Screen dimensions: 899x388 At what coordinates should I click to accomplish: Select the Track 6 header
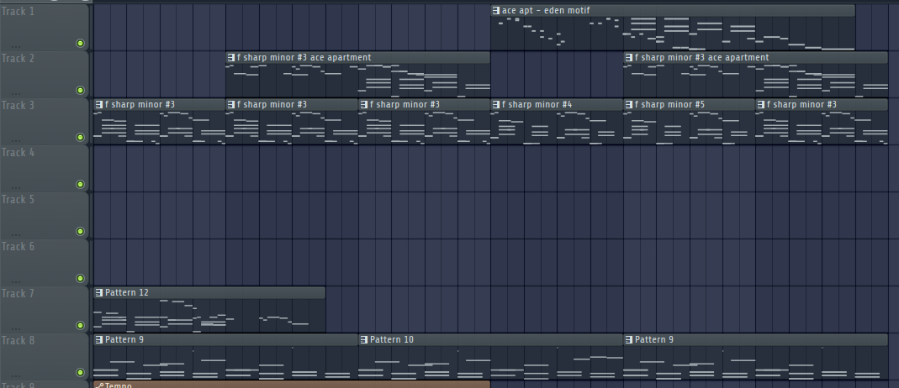pos(45,263)
